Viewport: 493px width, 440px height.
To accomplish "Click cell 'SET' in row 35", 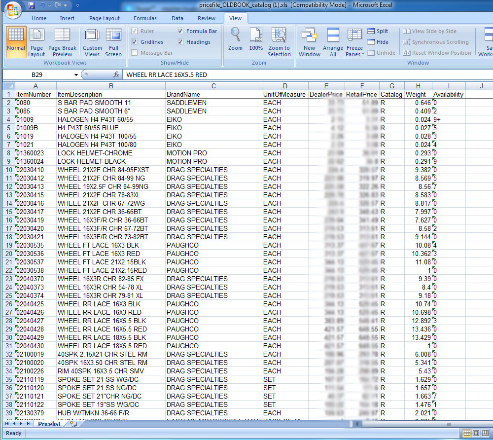I will click(x=285, y=379).
